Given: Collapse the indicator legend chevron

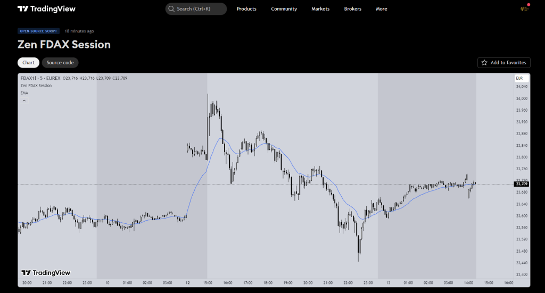Looking at the screenshot, I should [24, 101].
